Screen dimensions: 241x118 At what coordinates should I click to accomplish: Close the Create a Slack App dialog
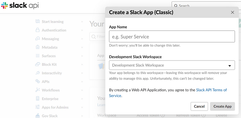pyautogui.click(x=232, y=12)
